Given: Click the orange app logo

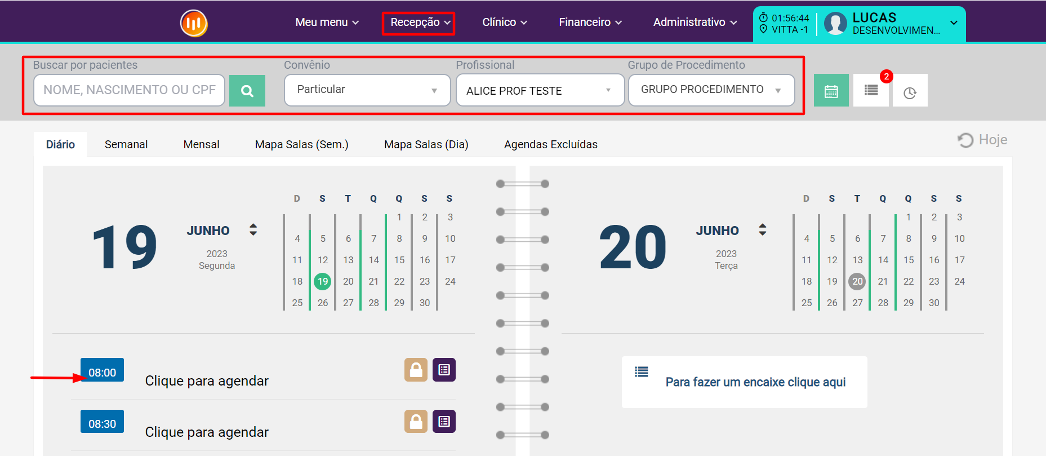Looking at the screenshot, I should [194, 23].
